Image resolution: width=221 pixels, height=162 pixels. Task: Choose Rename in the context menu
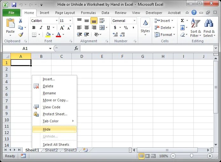tap(54, 93)
